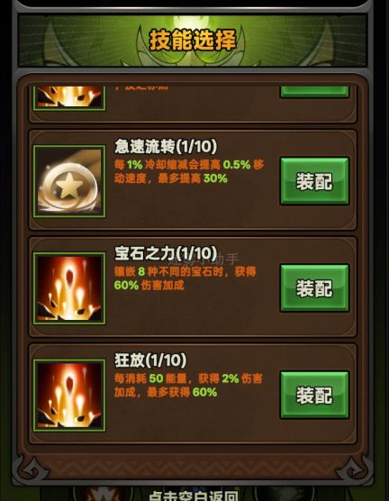This screenshot has height=501, width=389.
Task: Click the round icon left of 点击空白返回
Action: click(102, 494)
